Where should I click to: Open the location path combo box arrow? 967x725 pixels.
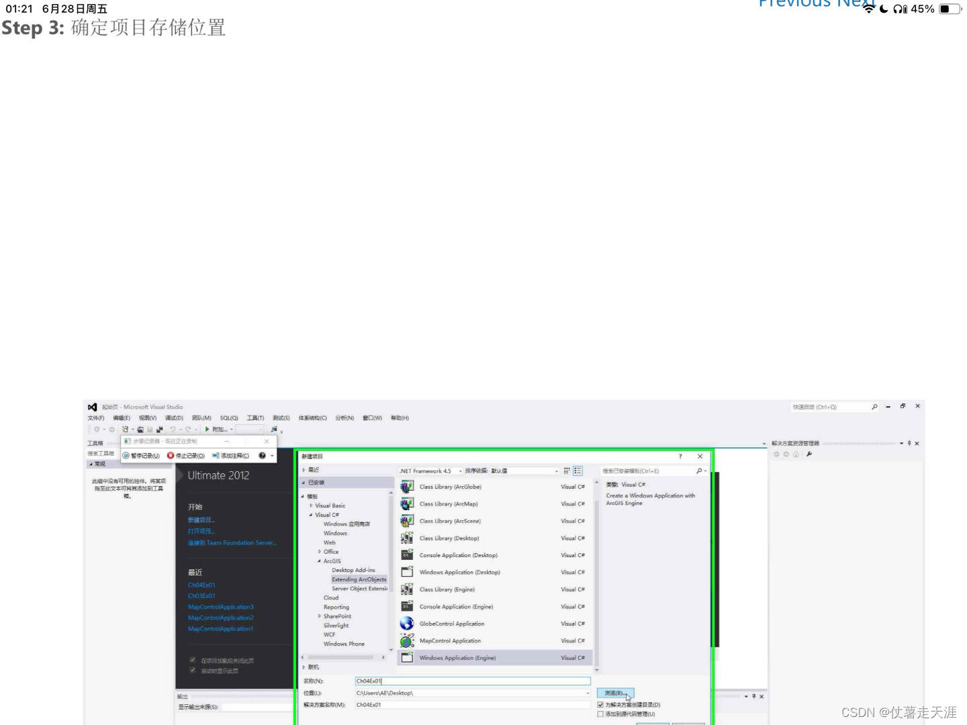coord(588,693)
